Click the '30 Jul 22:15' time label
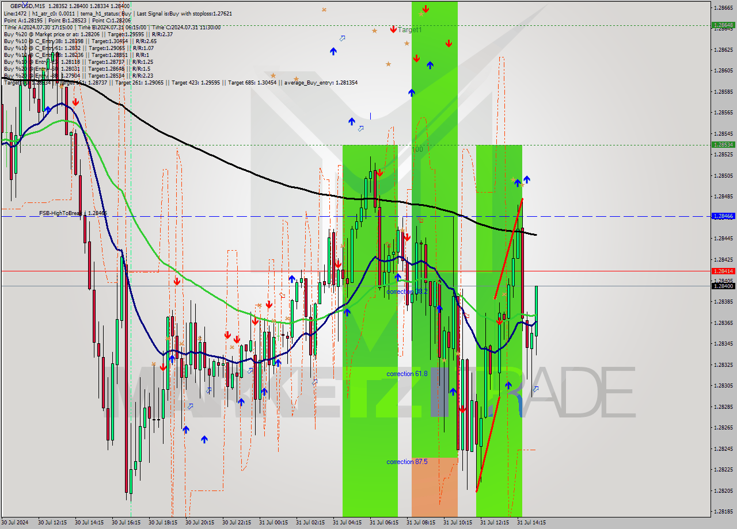This screenshot has width=737, height=529. (x=237, y=523)
